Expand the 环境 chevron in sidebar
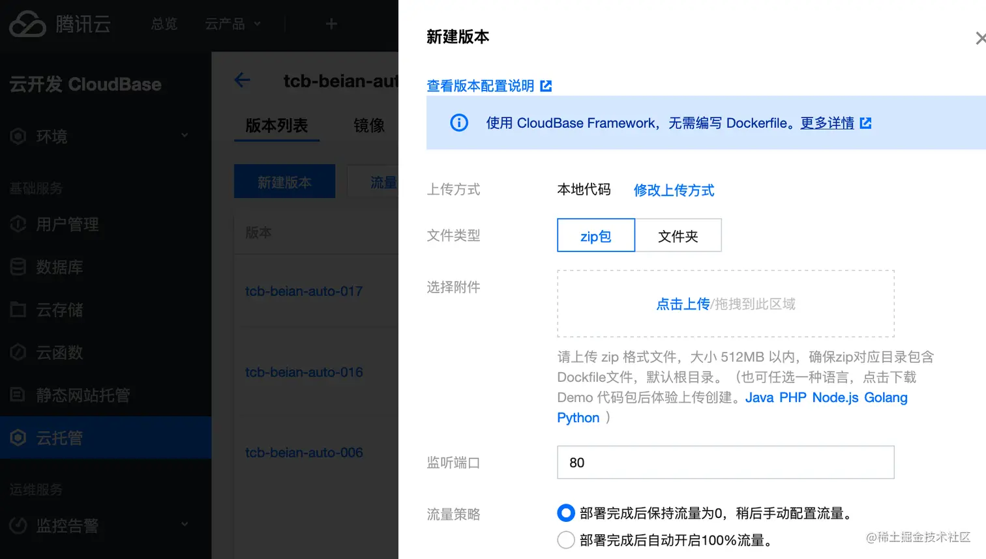Screen dimensions: 986x559 (185, 136)
